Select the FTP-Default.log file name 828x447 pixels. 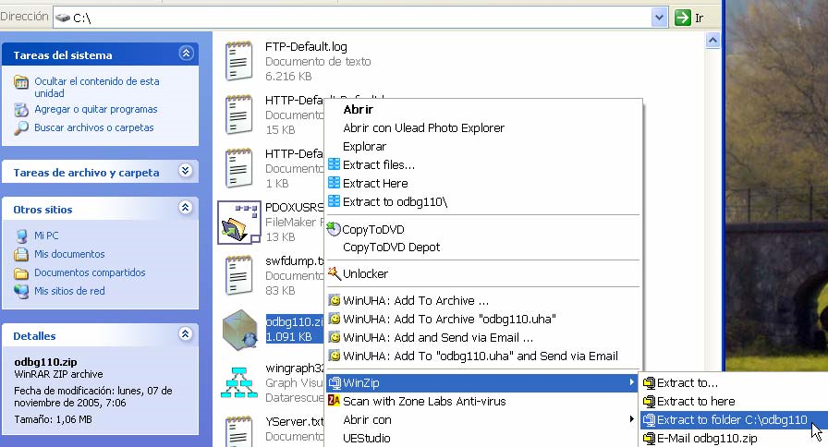coord(306,46)
